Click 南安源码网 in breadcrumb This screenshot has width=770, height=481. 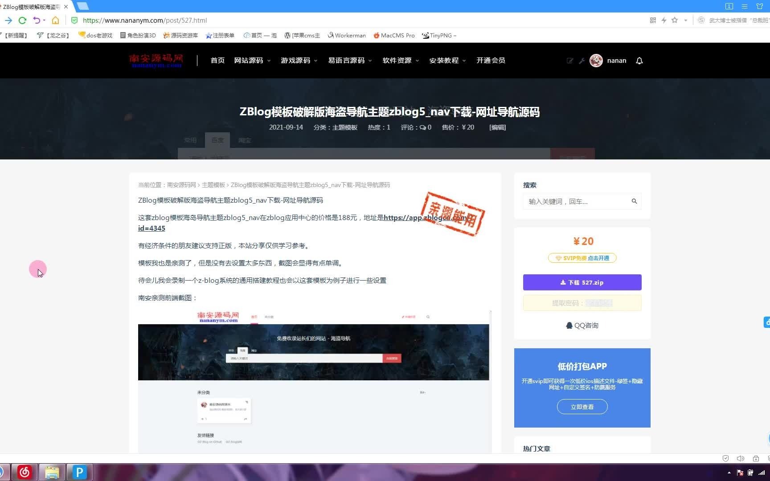(181, 185)
